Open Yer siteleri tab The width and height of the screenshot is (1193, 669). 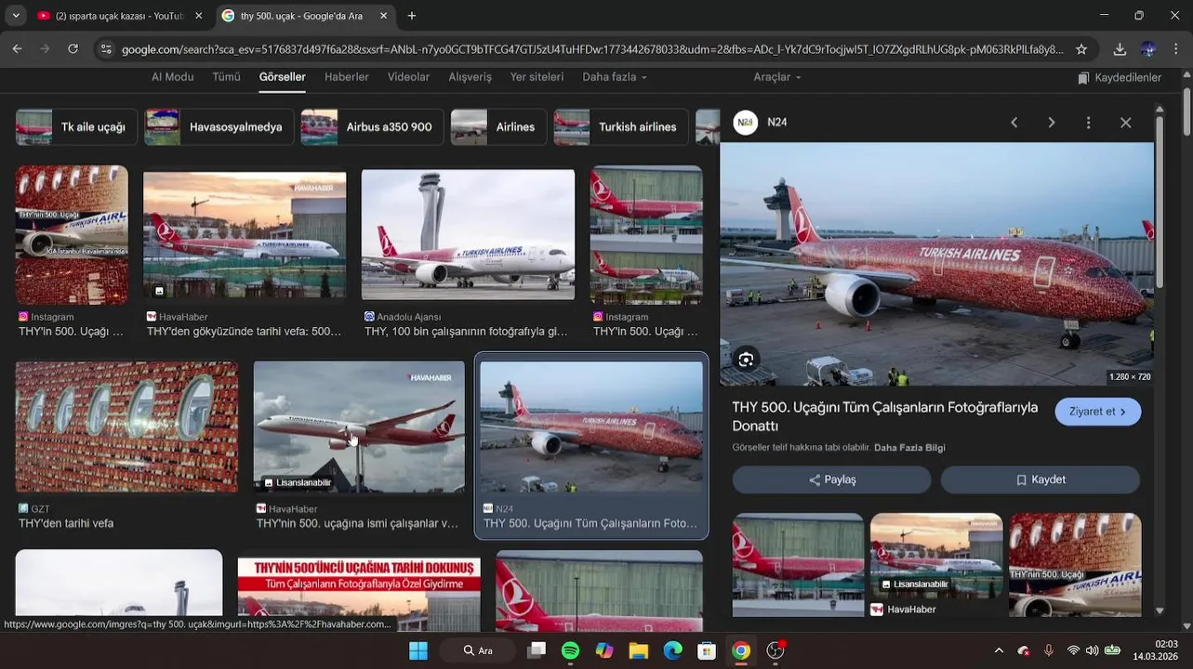click(537, 77)
